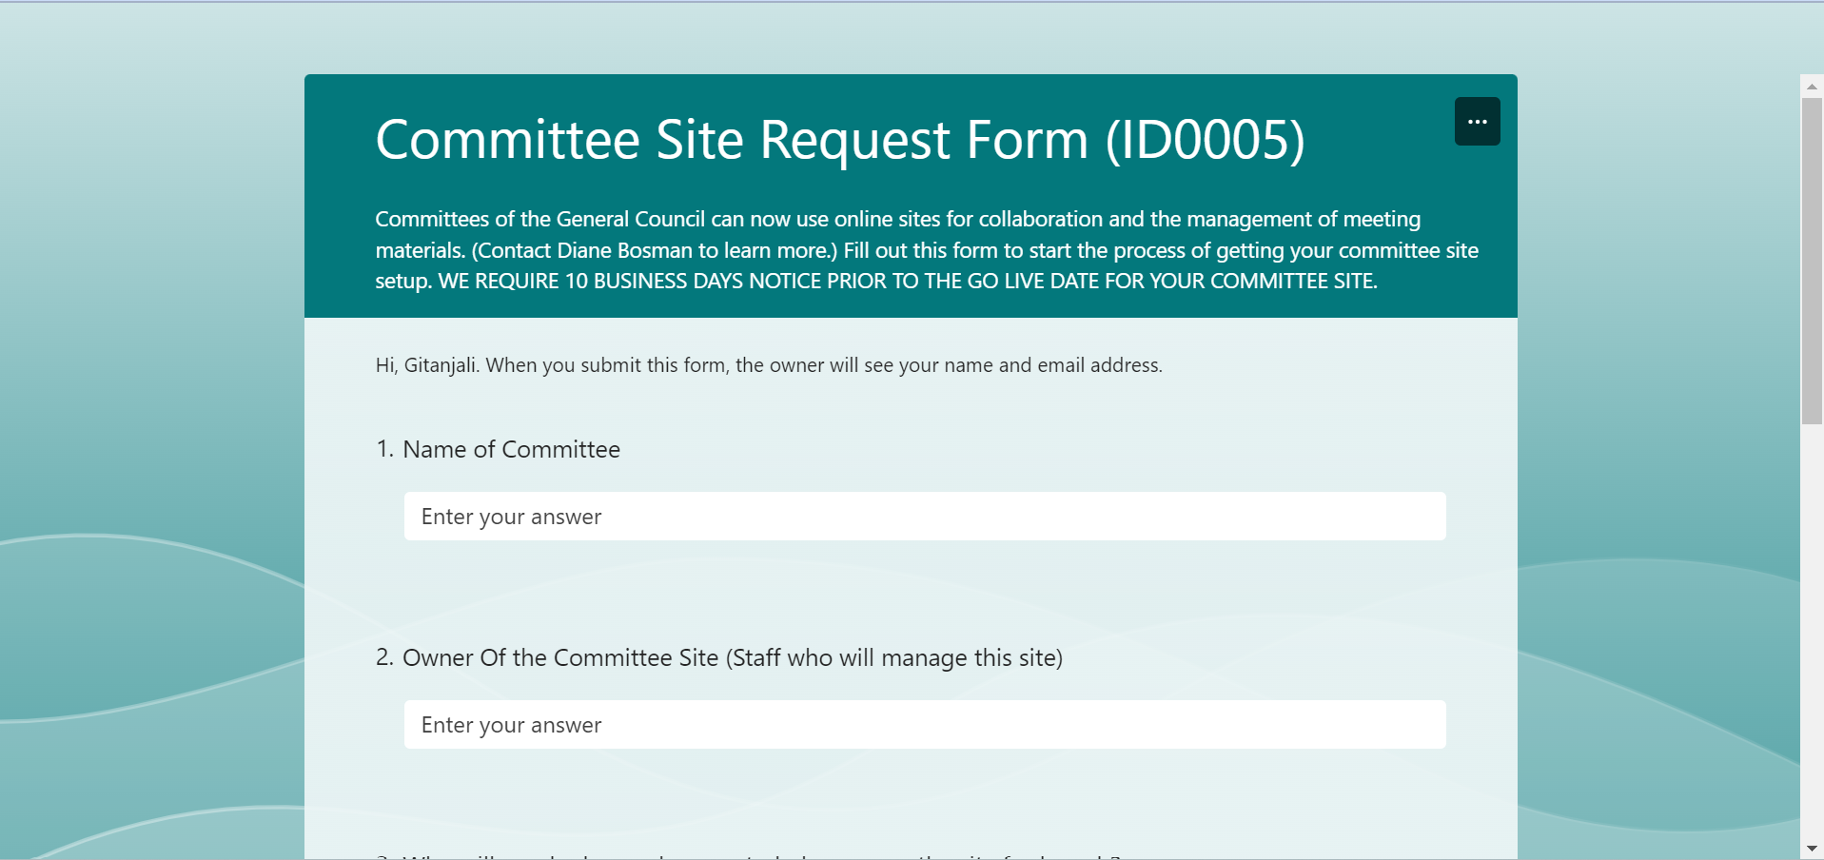Click the '(Staff who will manage this site)' text

tap(893, 657)
